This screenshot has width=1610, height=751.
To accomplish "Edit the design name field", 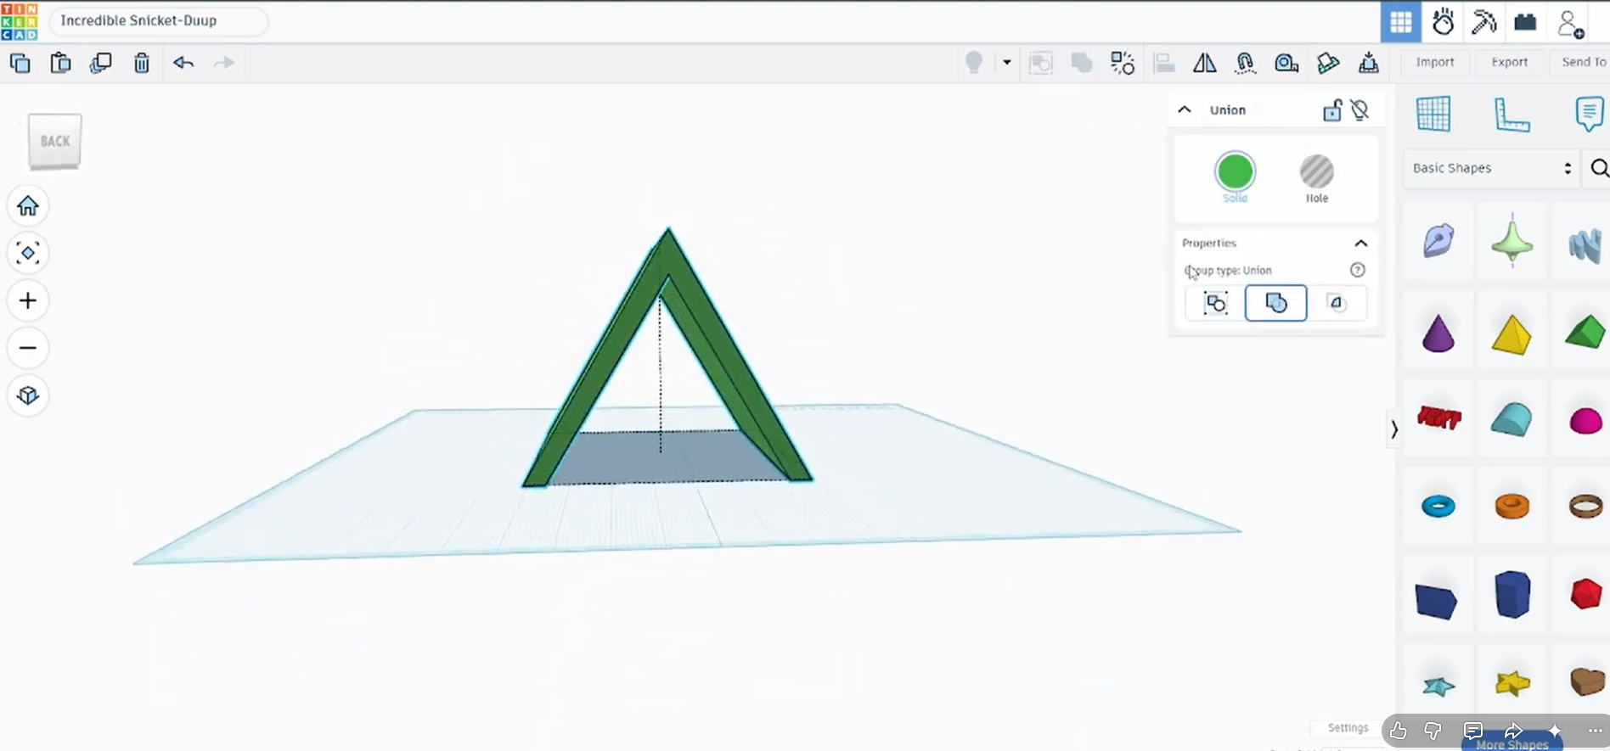I will click(x=158, y=21).
